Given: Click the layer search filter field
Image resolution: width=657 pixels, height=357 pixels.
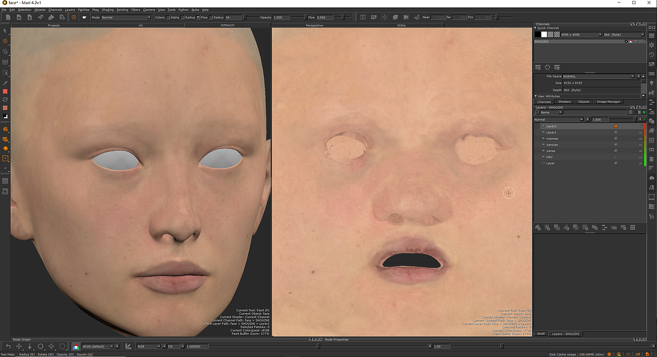Looking at the screenshot, I should 595,112.
